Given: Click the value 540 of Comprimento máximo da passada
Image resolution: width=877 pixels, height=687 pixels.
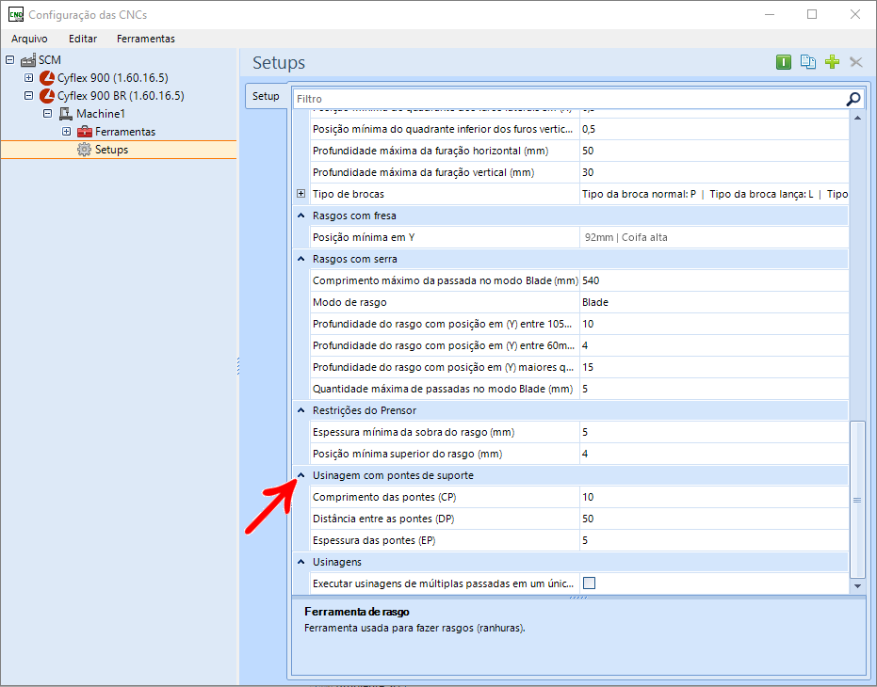Looking at the screenshot, I should pos(591,280).
